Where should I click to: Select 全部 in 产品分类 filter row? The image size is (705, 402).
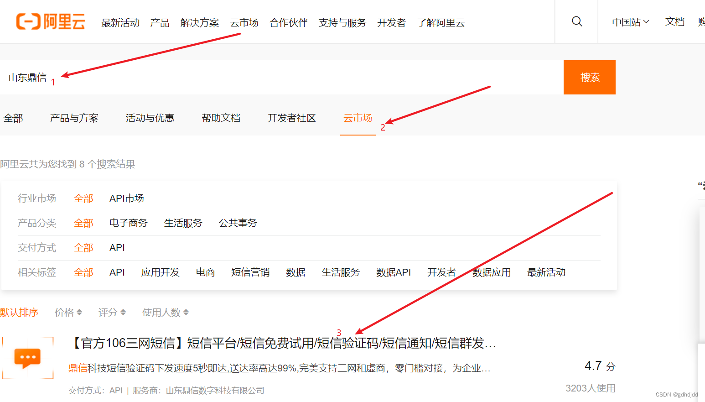83,223
